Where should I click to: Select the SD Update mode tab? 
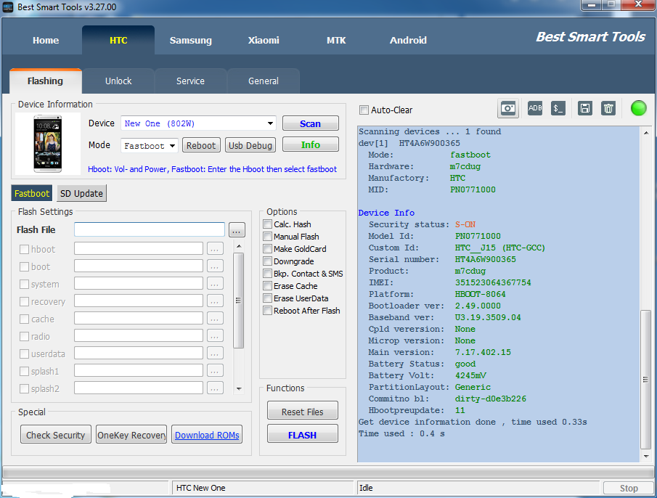click(81, 193)
